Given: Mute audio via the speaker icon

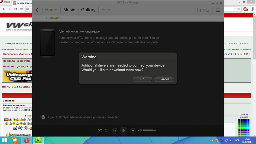Looking at the screenshot, I should click(x=139, y=130).
